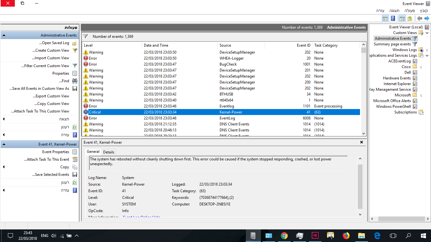This screenshot has height=242, width=431.
Task: Select the Windows PowerShell log
Action: point(393,107)
